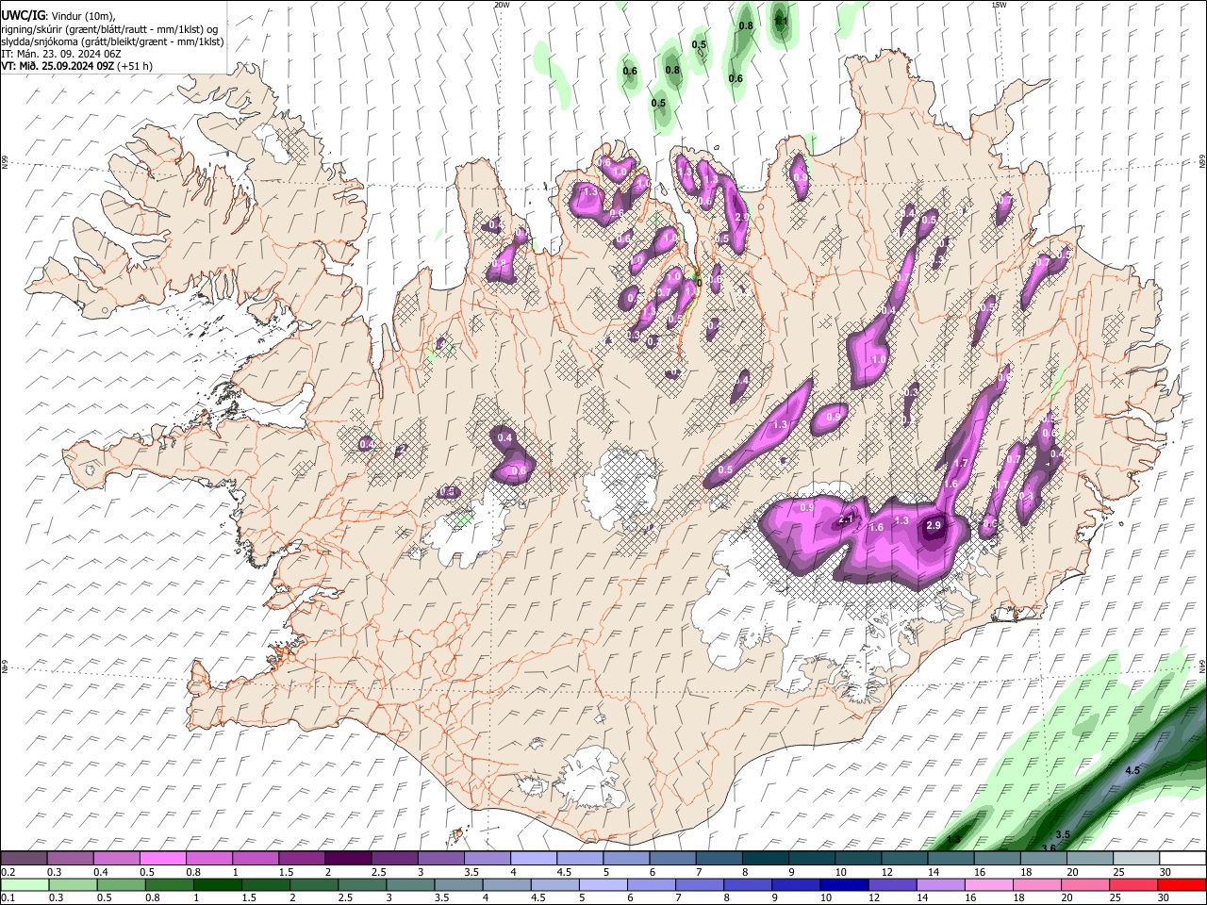Choose the purple rain swatch for 14

939,884
